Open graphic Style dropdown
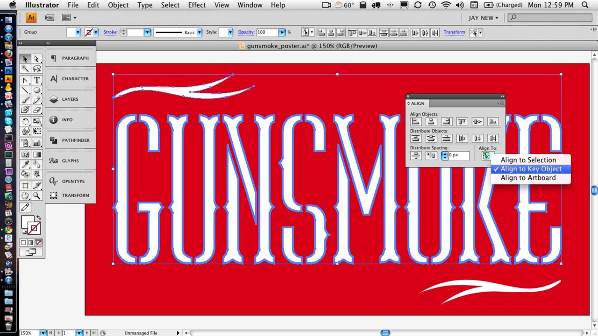 [231, 32]
